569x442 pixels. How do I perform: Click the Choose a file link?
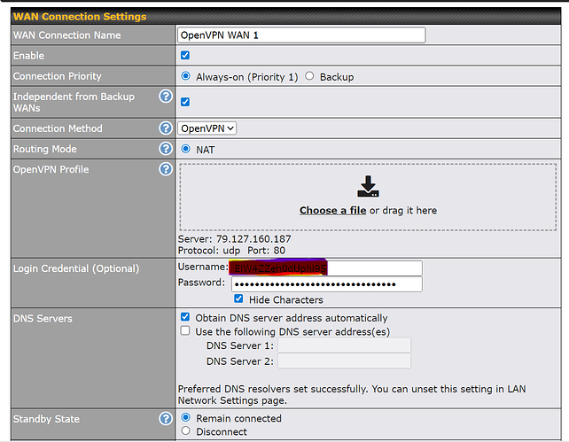tap(332, 211)
